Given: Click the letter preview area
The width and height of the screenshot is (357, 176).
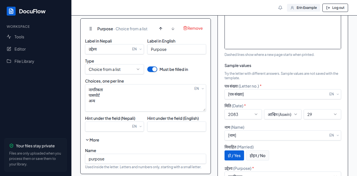Looking at the screenshot, I should [x=283, y=32].
